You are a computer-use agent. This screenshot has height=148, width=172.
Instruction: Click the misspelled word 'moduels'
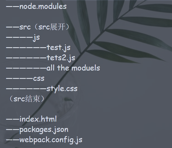pyautogui.click(x=86, y=68)
